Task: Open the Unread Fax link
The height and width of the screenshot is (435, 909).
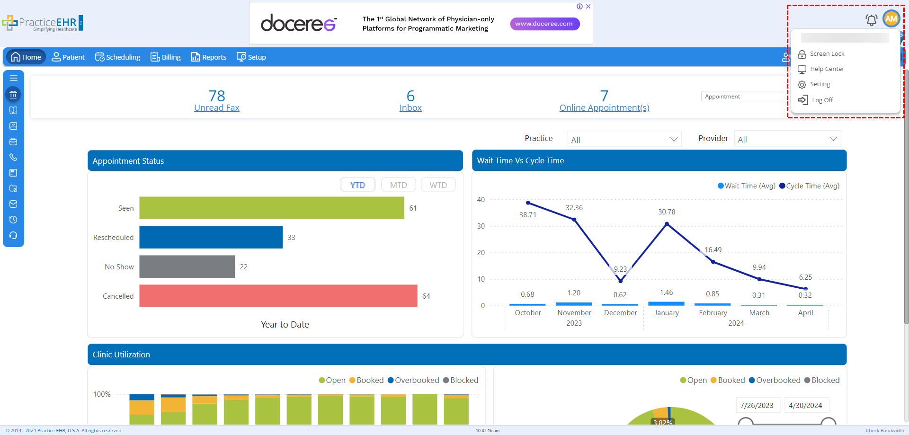Action: [217, 108]
